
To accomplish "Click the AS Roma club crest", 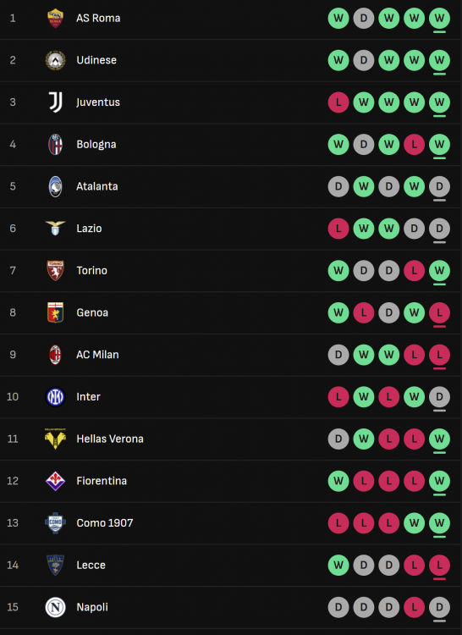I will tap(56, 19).
